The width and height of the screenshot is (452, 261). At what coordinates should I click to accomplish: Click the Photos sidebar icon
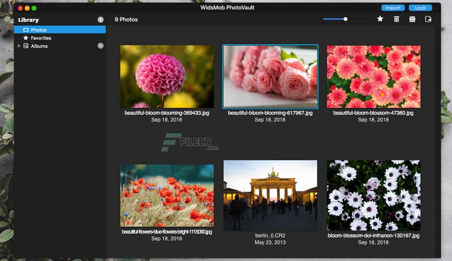[25, 30]
